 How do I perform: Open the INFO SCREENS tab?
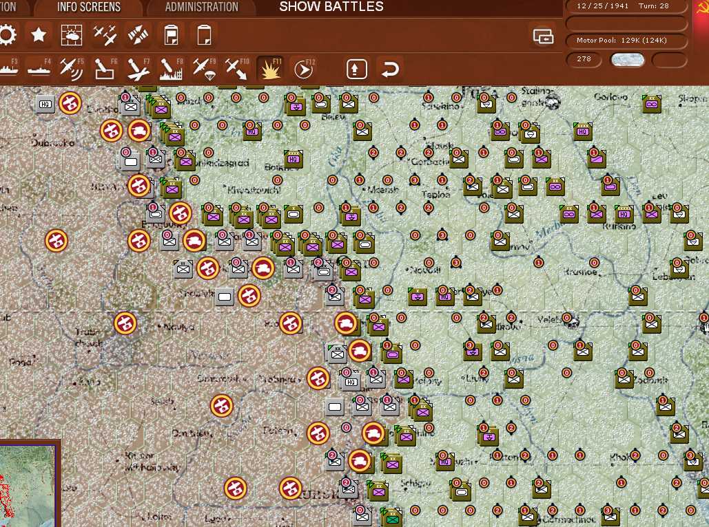89,8
